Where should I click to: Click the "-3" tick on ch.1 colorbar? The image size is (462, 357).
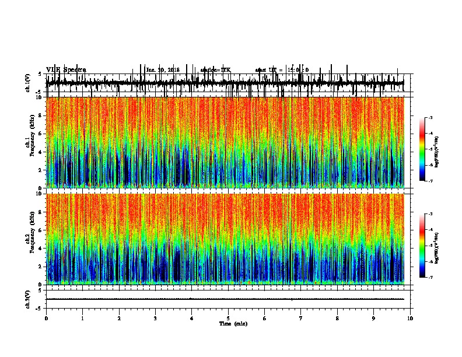(x=430, y=118)
